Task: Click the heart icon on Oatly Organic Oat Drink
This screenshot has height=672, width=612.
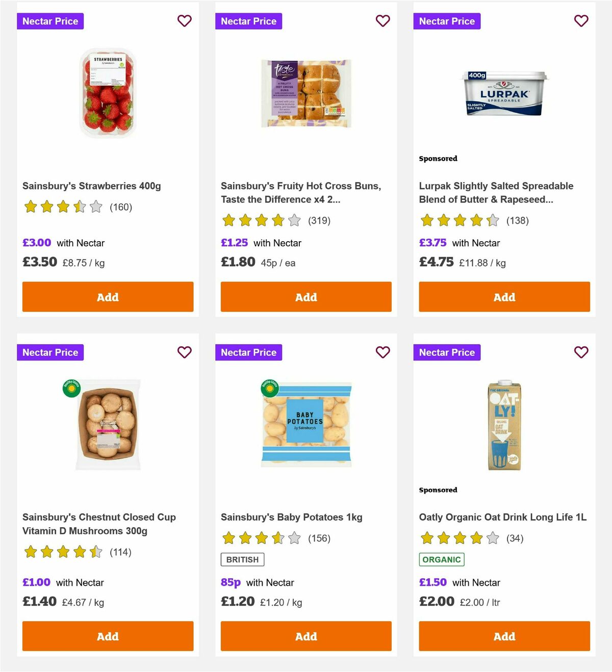Action: [x=581, y=352]
